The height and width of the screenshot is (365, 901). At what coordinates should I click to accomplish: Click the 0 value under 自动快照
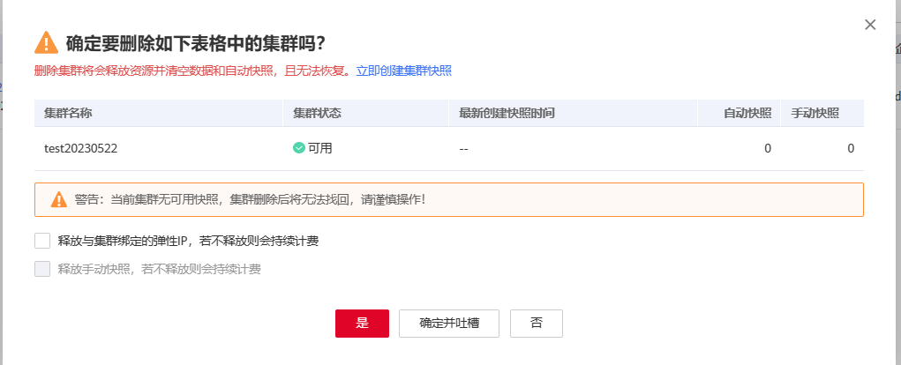[x=768, y=149]
